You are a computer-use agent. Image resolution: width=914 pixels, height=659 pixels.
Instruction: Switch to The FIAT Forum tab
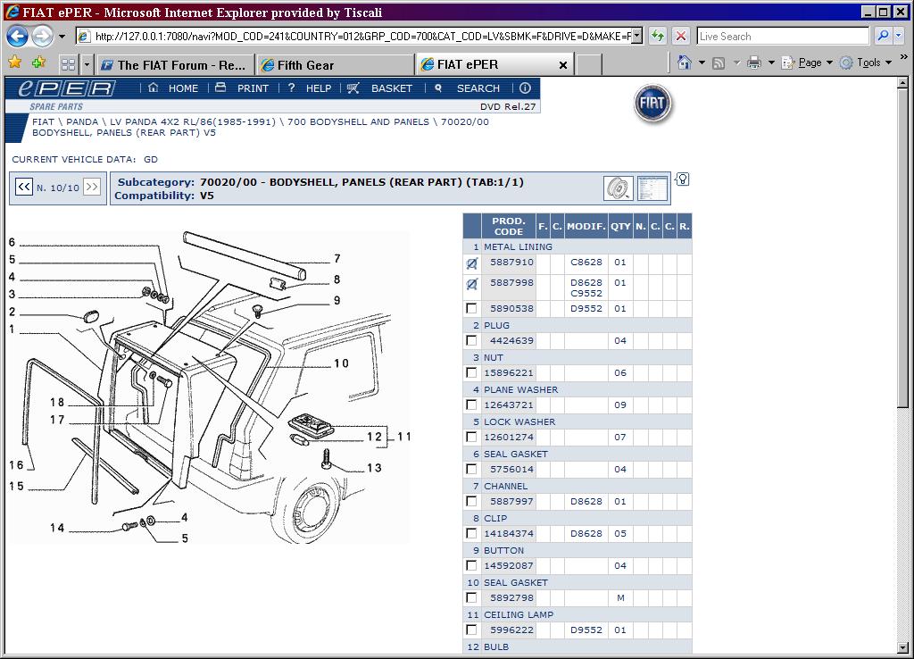[x=174, y=65]
